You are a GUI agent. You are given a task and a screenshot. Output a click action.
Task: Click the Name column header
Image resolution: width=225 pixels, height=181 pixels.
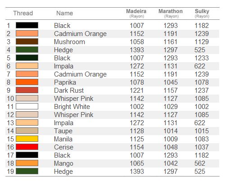tap(65, 13)
